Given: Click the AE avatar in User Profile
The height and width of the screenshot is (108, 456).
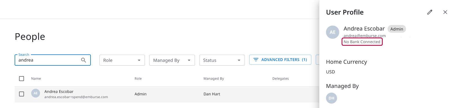Looking at the screenshot, I should click(333, 32).
